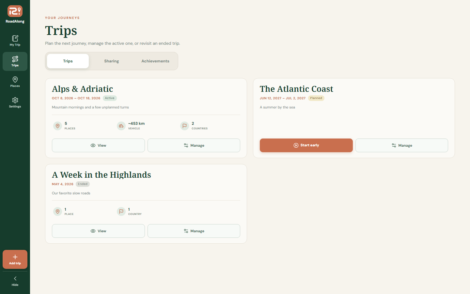470x294 pixels.
Task: Click the date range Jun 12, 2027 – Jul 2, 2027
Action: 283,98
